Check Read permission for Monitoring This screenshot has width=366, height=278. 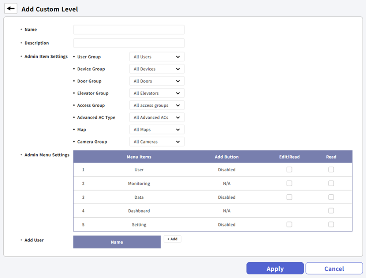click(331, 183)
